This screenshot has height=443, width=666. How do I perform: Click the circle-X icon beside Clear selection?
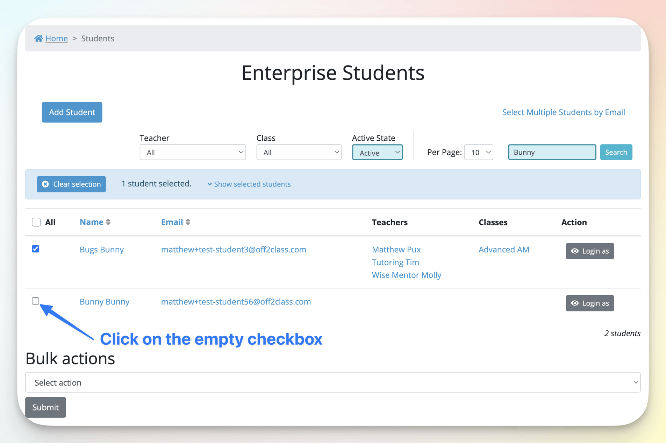tap(46, 184)
